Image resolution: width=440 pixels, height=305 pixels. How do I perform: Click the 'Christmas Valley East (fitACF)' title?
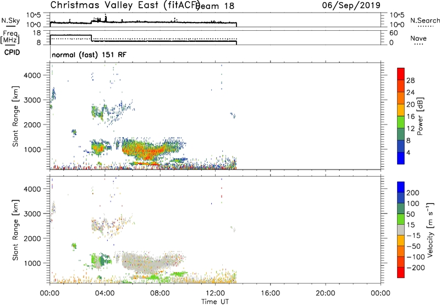tap(125, 5)
